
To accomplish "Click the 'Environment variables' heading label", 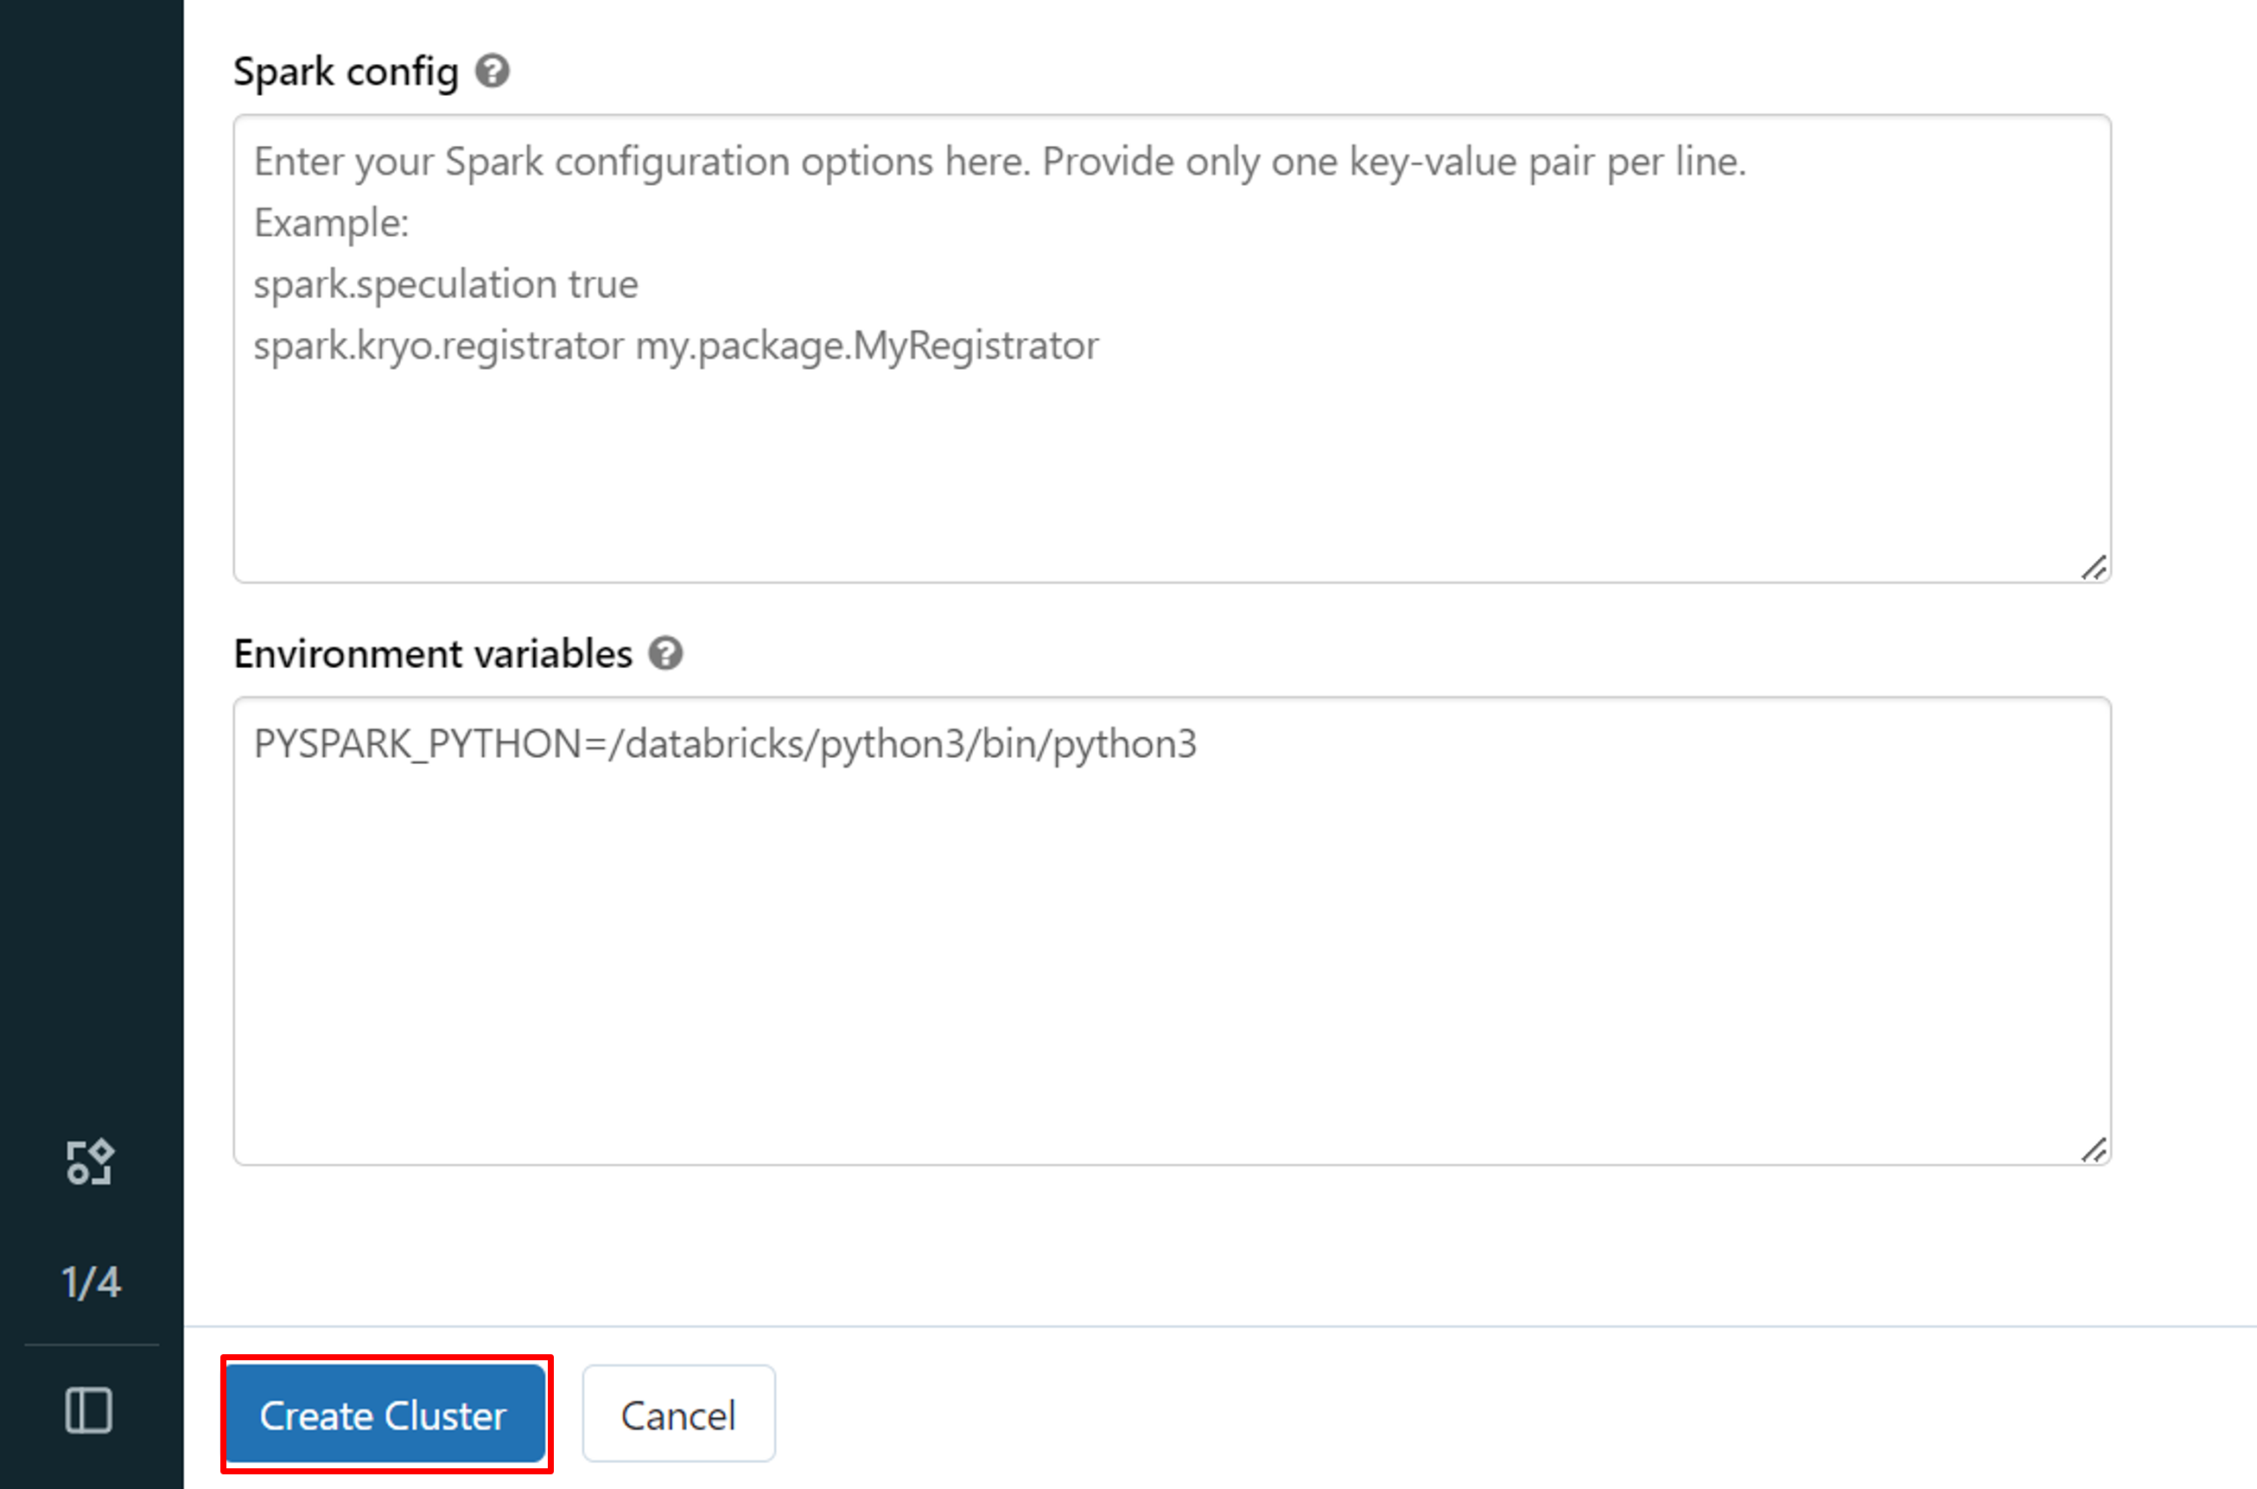I will [432, 653].
